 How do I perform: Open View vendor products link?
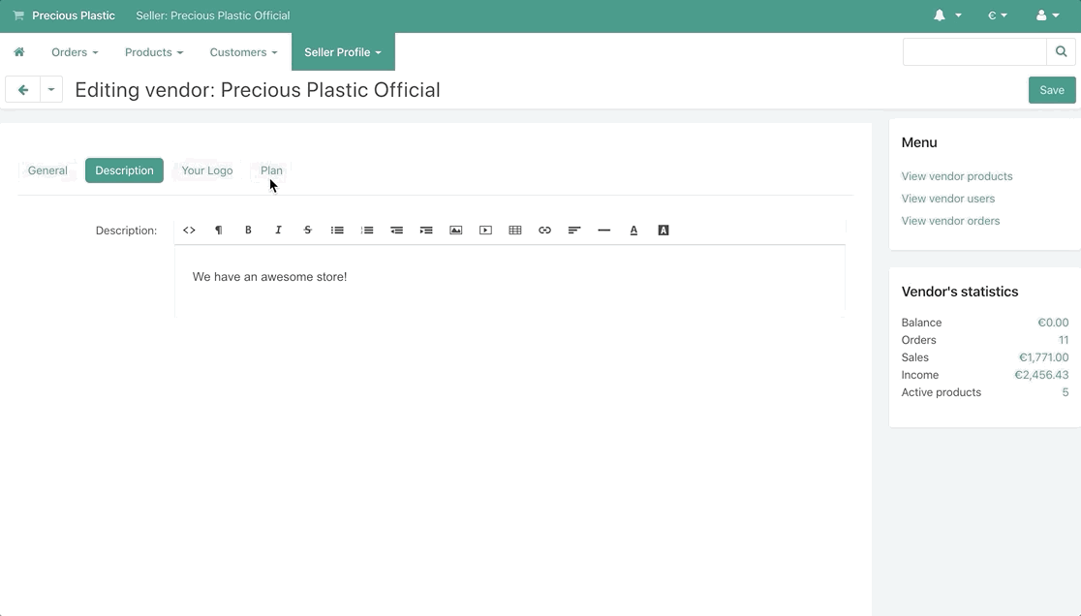point(957,176)
